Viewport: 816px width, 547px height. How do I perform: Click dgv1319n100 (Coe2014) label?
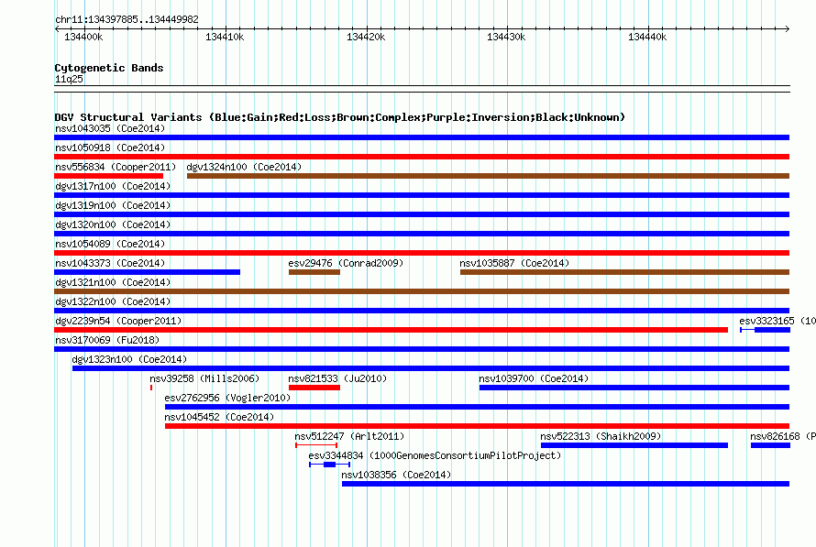113,205
